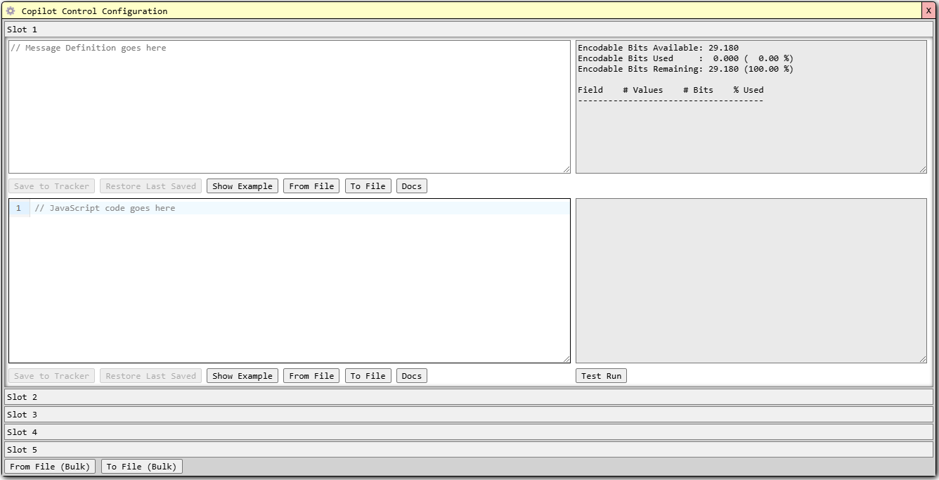Click the From File (Bulk) button
Viewport: 939px width, 480px height.
50,467
